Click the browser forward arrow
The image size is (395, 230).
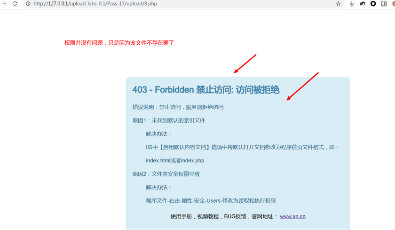click(x=4, y=3)
